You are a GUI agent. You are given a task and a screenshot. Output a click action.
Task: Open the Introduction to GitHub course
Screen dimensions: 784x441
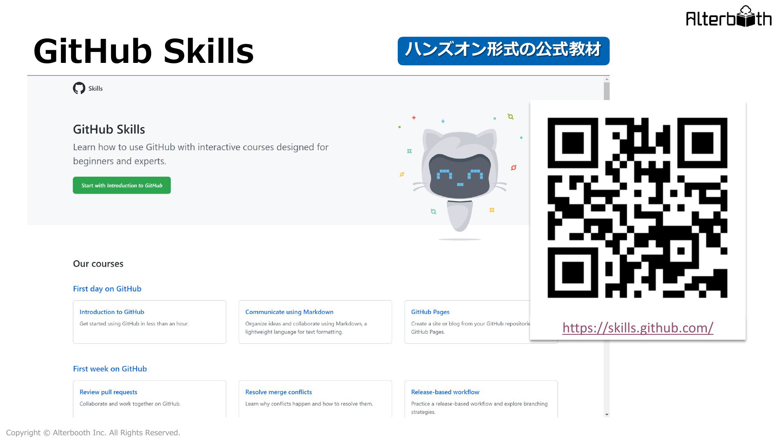112,312
